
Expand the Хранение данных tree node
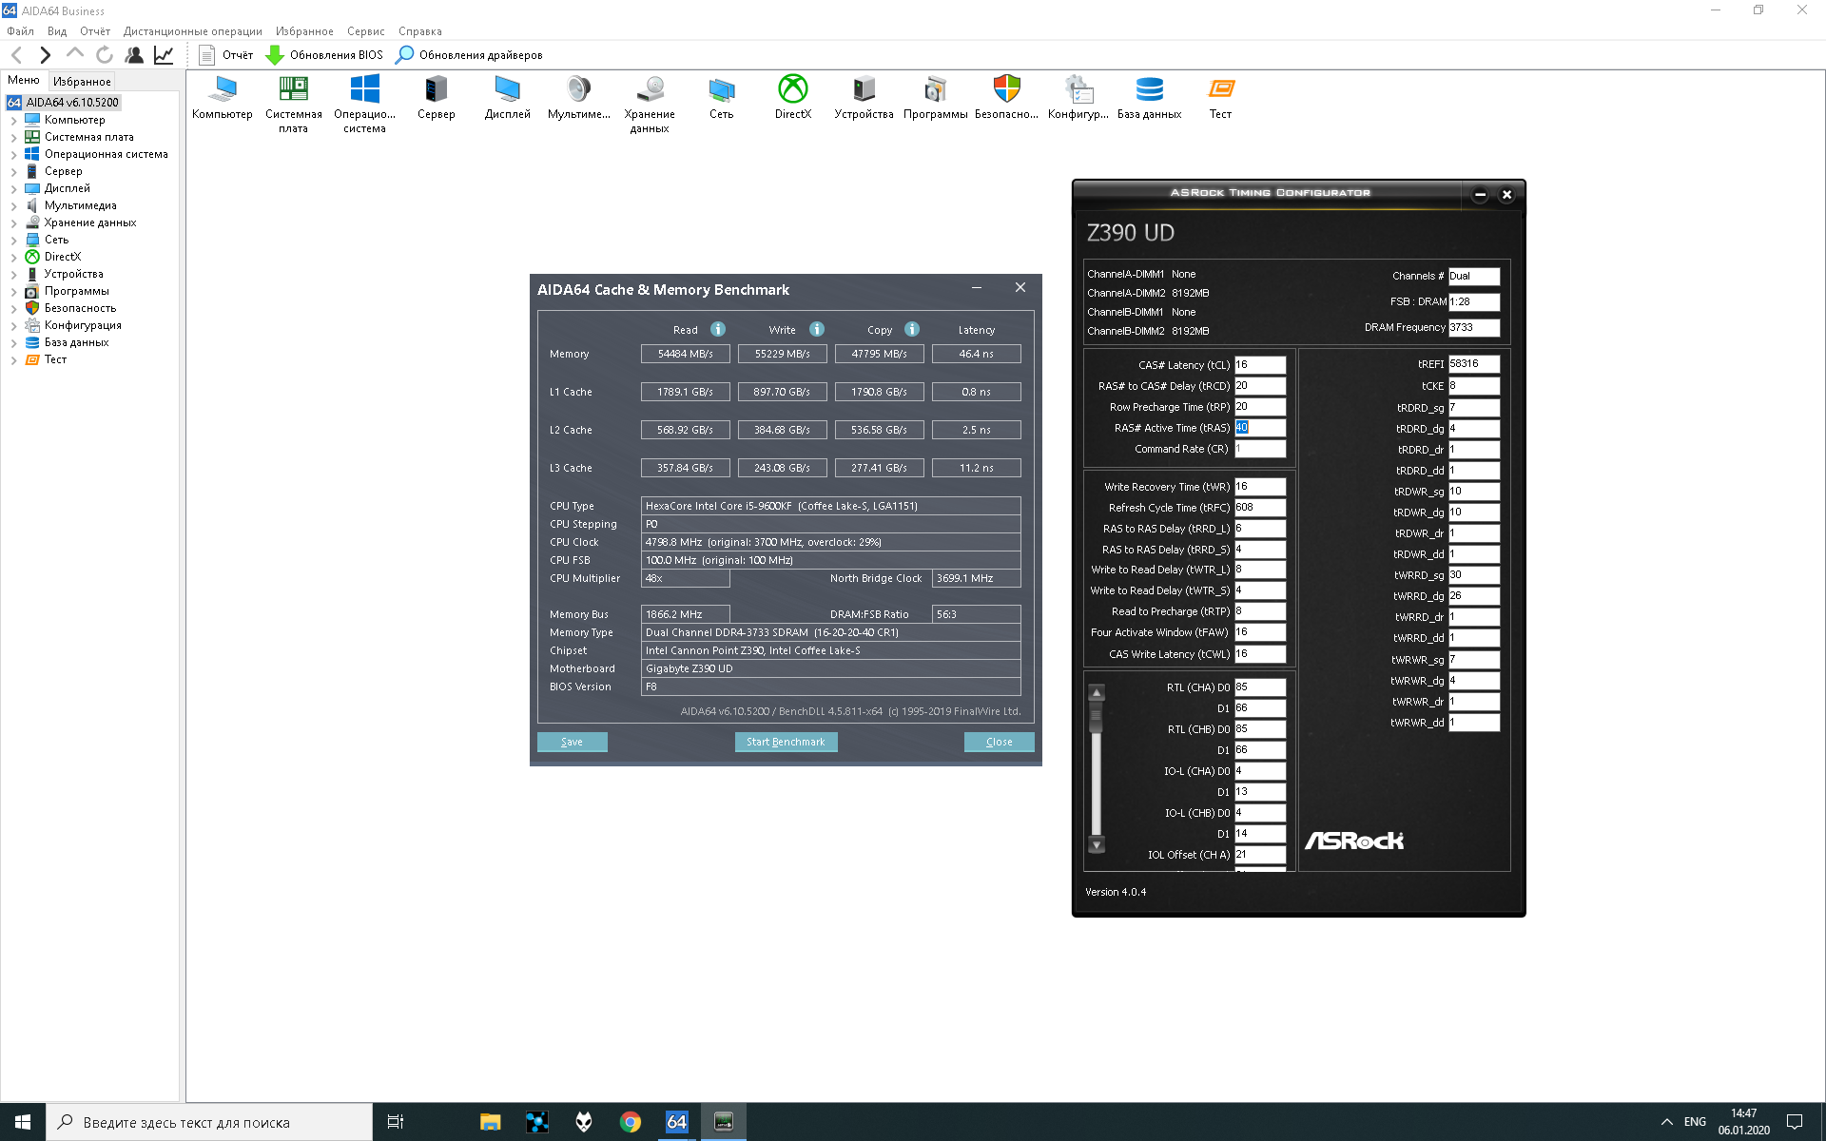click(x=13, y=223)
